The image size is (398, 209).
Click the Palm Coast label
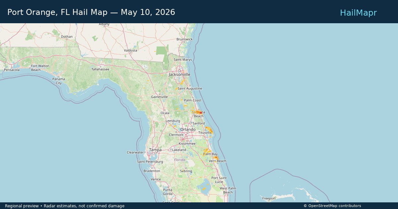tap(193, 100)
